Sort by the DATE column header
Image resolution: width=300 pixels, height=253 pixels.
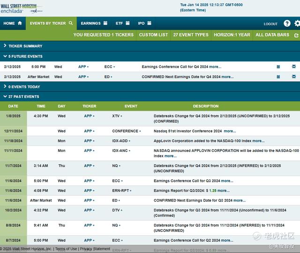pyautogui.click(x=13, y=106)
